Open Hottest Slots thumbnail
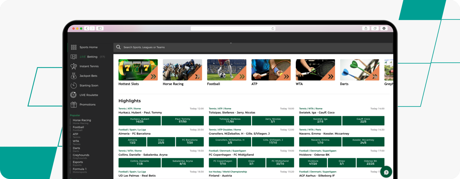 pos(138,70)
